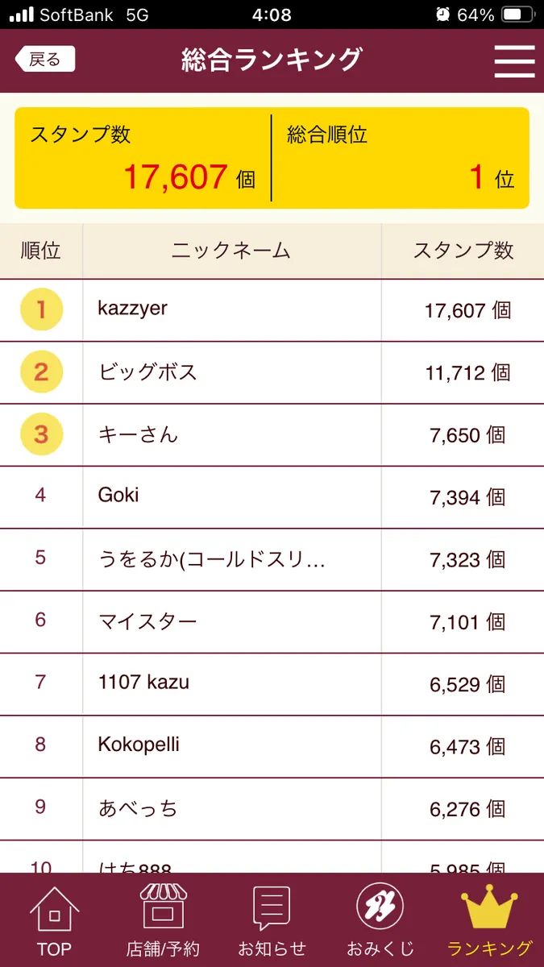Viewport: 544px width, 967px height.
Task: Tap the マイスター ranking entry
Action: pyautogui.click(x=147, y=621)
